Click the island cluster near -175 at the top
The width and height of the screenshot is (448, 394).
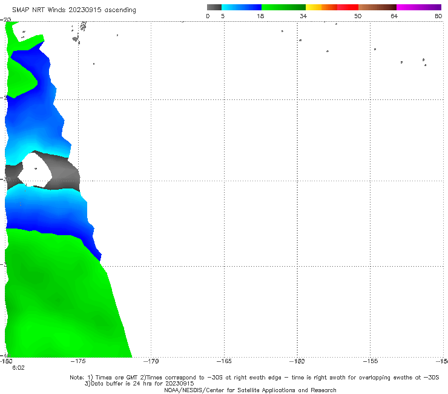click(x=79, y=32)
